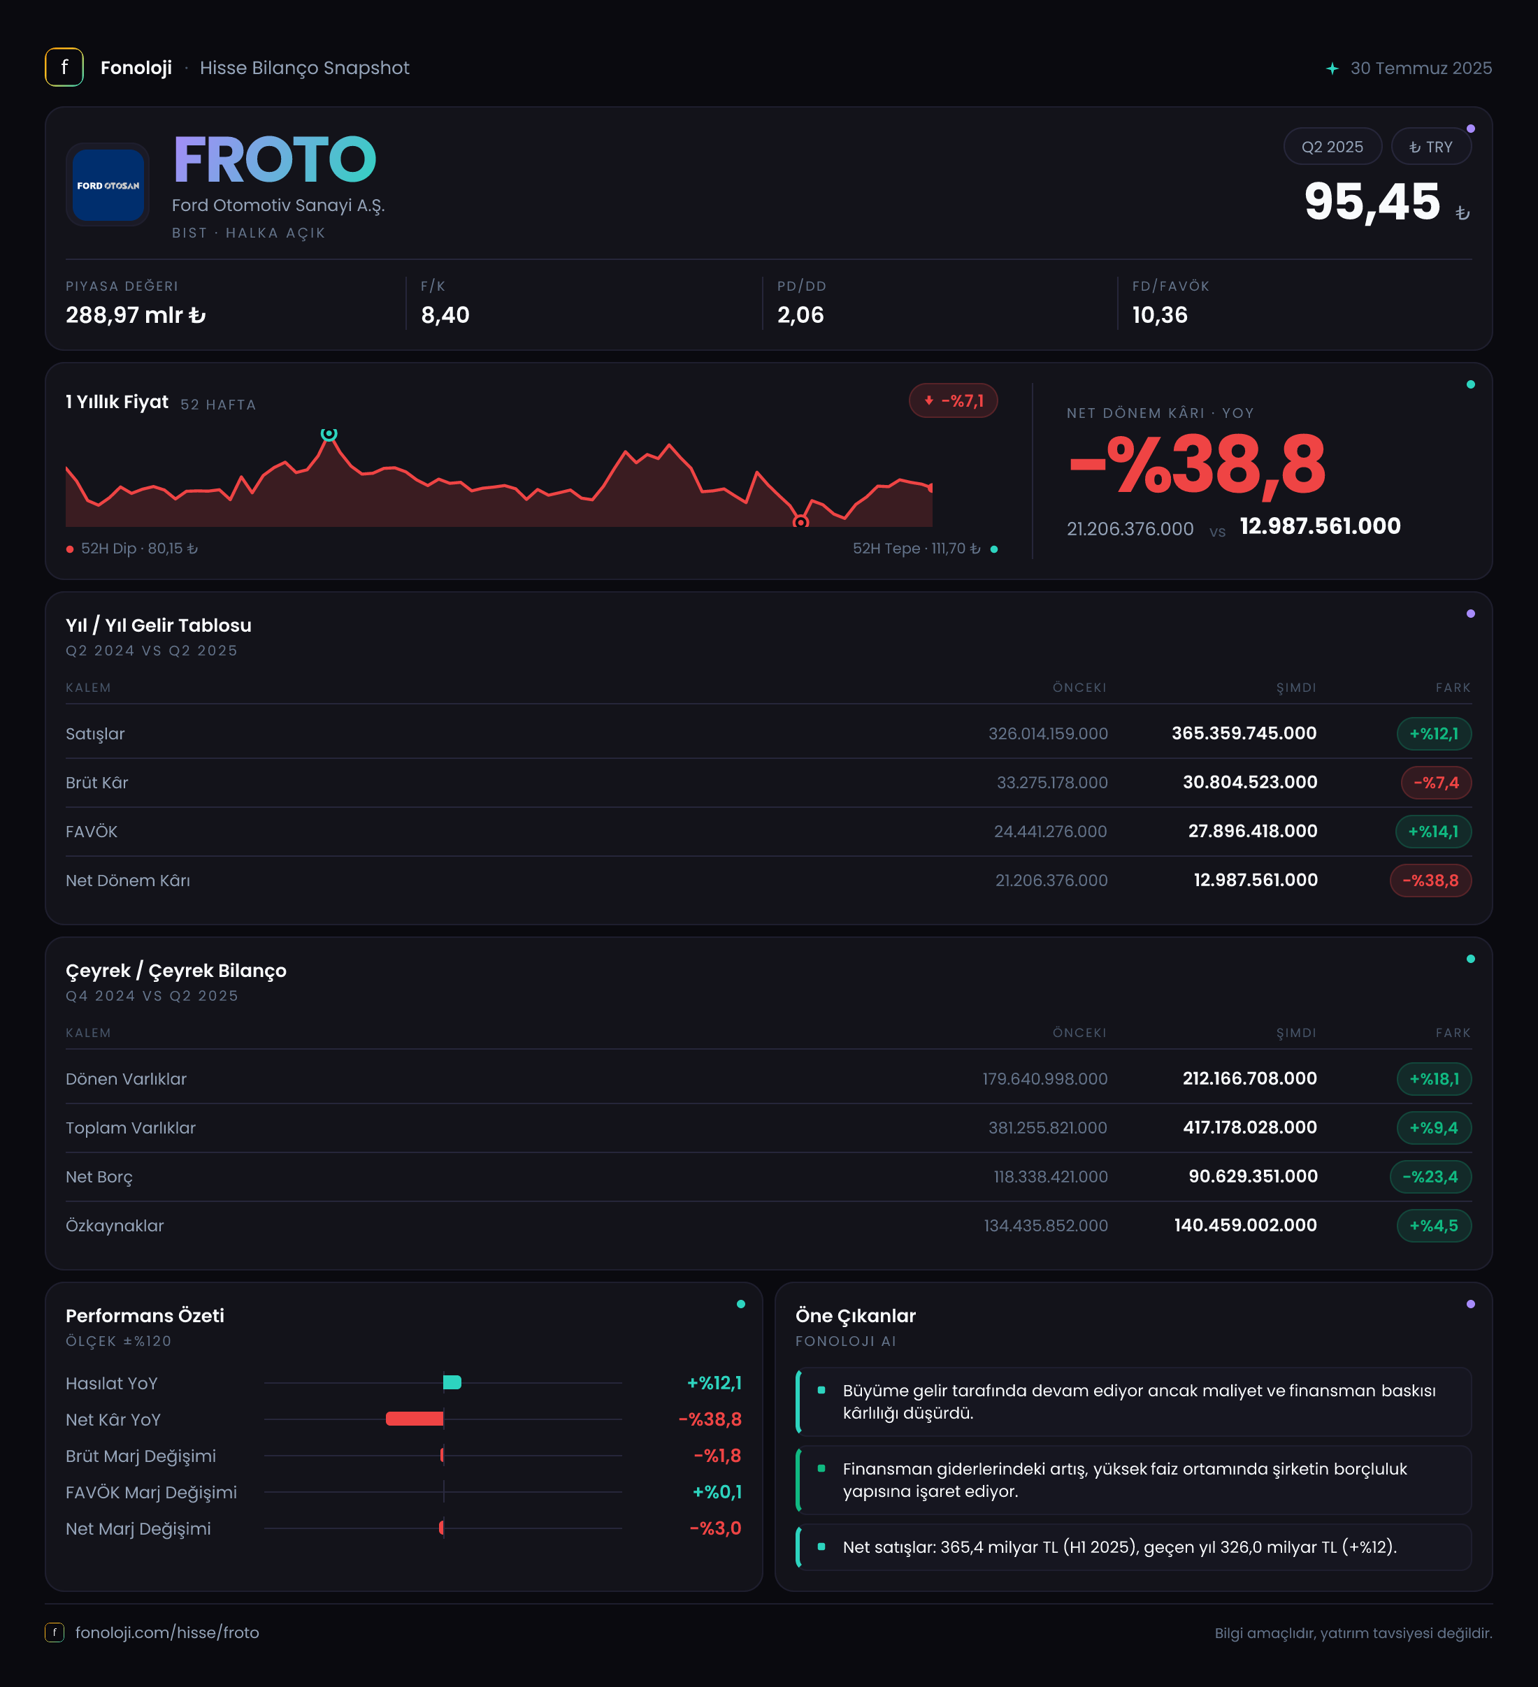Image resolution: width=1538 pixels, height=1687 pixels.
Task: Click the 'Öne Çıkanlar' heading
Action: point(856,1315)
